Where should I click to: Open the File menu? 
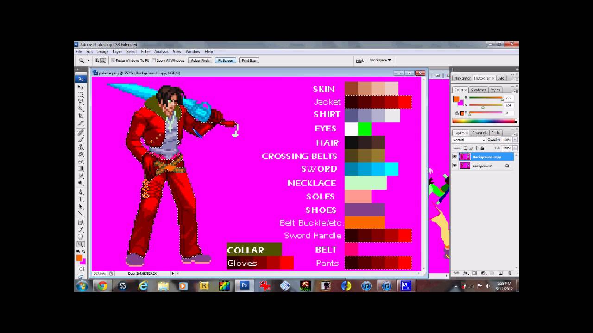pos(79,52)
